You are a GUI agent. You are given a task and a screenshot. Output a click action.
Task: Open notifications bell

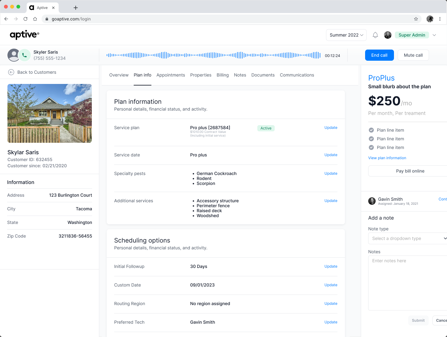click(x=375, y=35)
